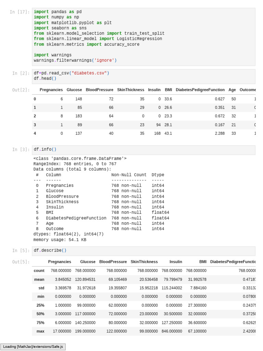The image size is (263, 351).
Task: Select the df.describe() code cell
Action: (143, 251)
